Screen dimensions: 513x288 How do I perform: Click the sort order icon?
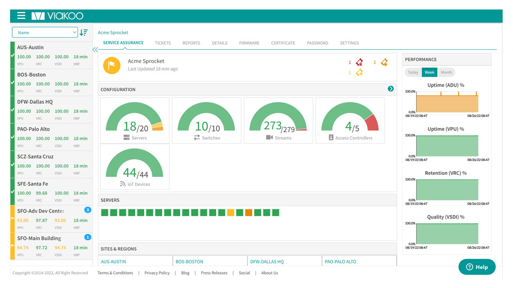pyautogui.click(x=84, y=32)
